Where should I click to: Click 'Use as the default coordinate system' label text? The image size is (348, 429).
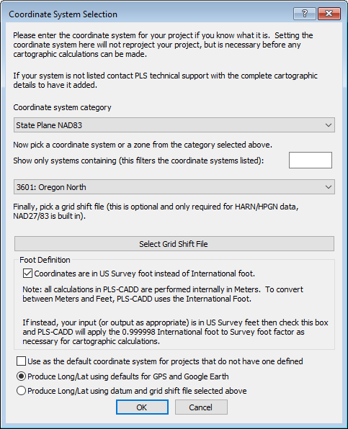click(x=166, y=361)
